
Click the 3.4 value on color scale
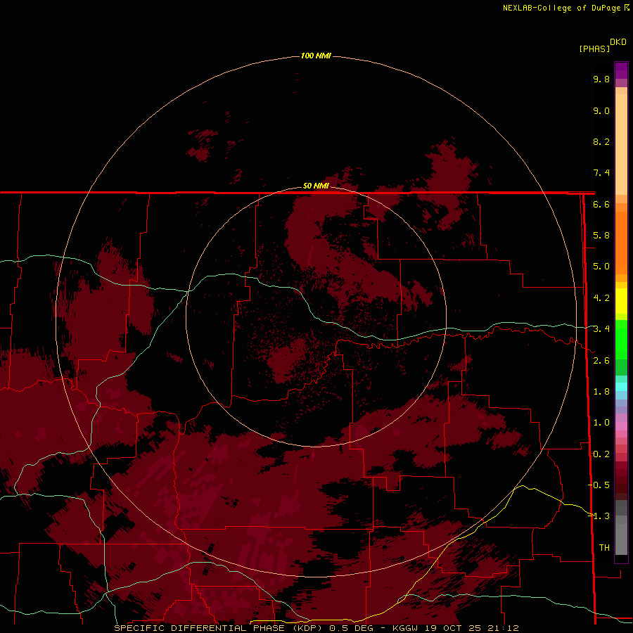[x=601, y=329]
